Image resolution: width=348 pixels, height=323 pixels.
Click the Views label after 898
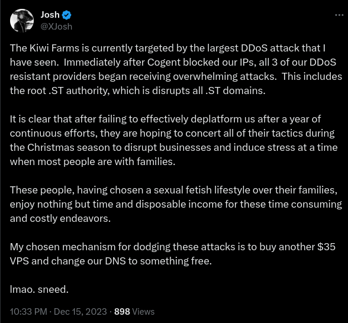pos(143,312)
